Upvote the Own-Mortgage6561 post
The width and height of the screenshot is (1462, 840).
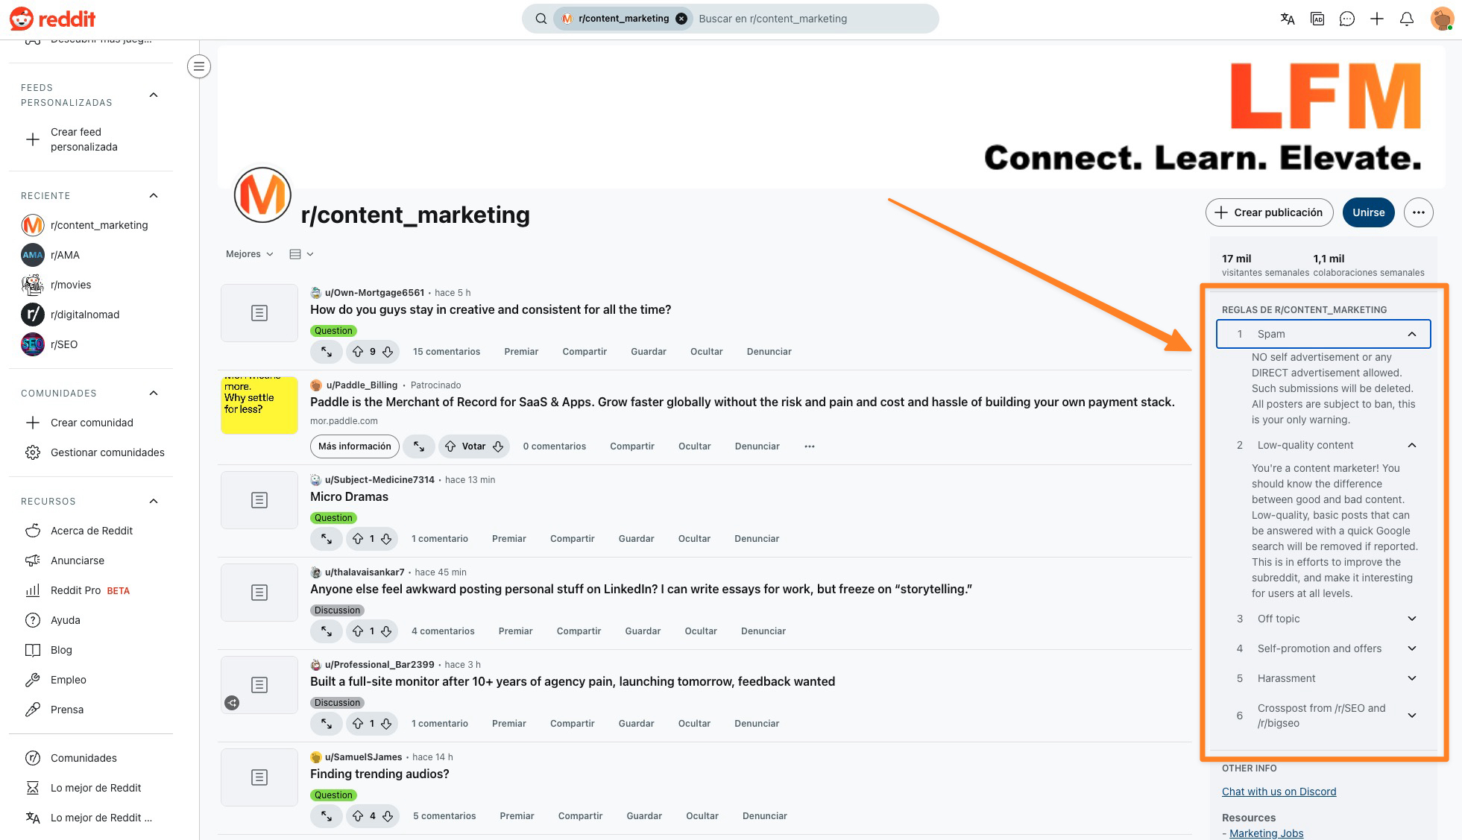pyautogui.click(x=359, y=352)
